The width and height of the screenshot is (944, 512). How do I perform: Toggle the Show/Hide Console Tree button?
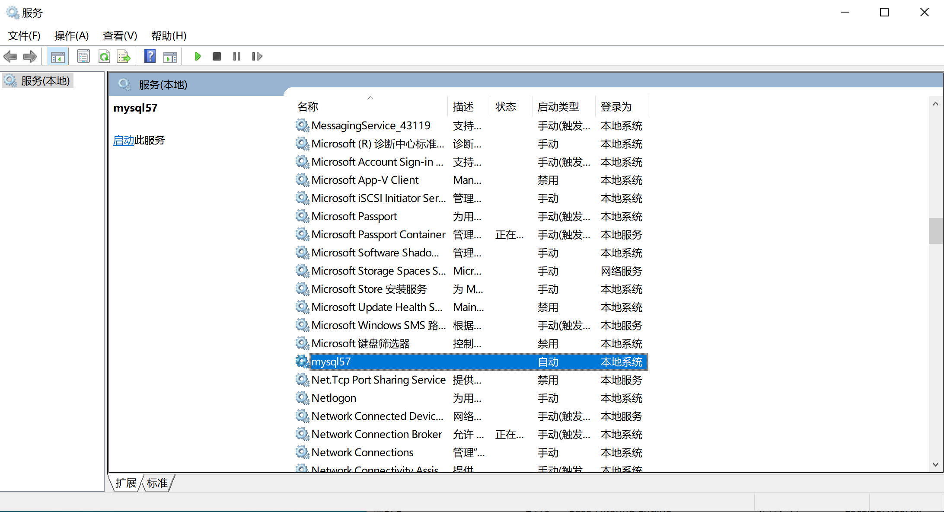click(57, 56)
